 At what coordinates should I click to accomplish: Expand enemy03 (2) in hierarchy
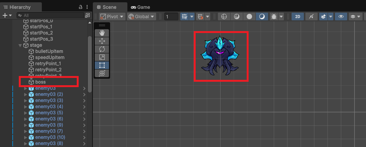point(26,94)
